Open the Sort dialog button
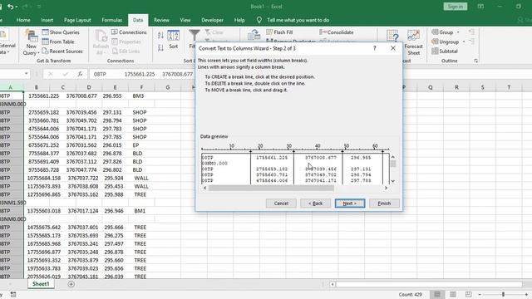Viewport: 532px width, 299px height. [x=174, y=40]
